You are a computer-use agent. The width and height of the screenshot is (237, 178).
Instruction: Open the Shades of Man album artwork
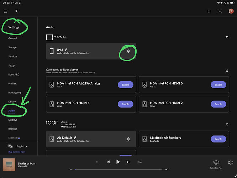click(x=9, y=164)
